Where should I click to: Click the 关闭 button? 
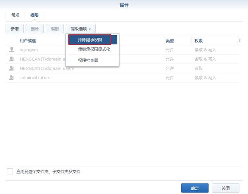(226, 188)
